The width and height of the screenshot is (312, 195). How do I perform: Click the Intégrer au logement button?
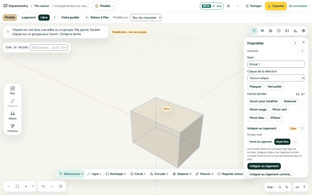[x=264, y=166]
